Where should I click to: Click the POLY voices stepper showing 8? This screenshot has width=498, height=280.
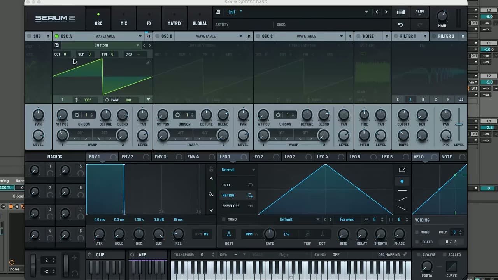(x=457, y=232)
